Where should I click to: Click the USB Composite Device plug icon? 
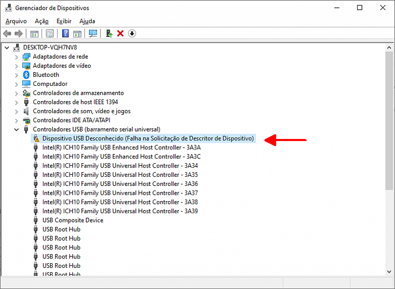(x=36, y=220)
